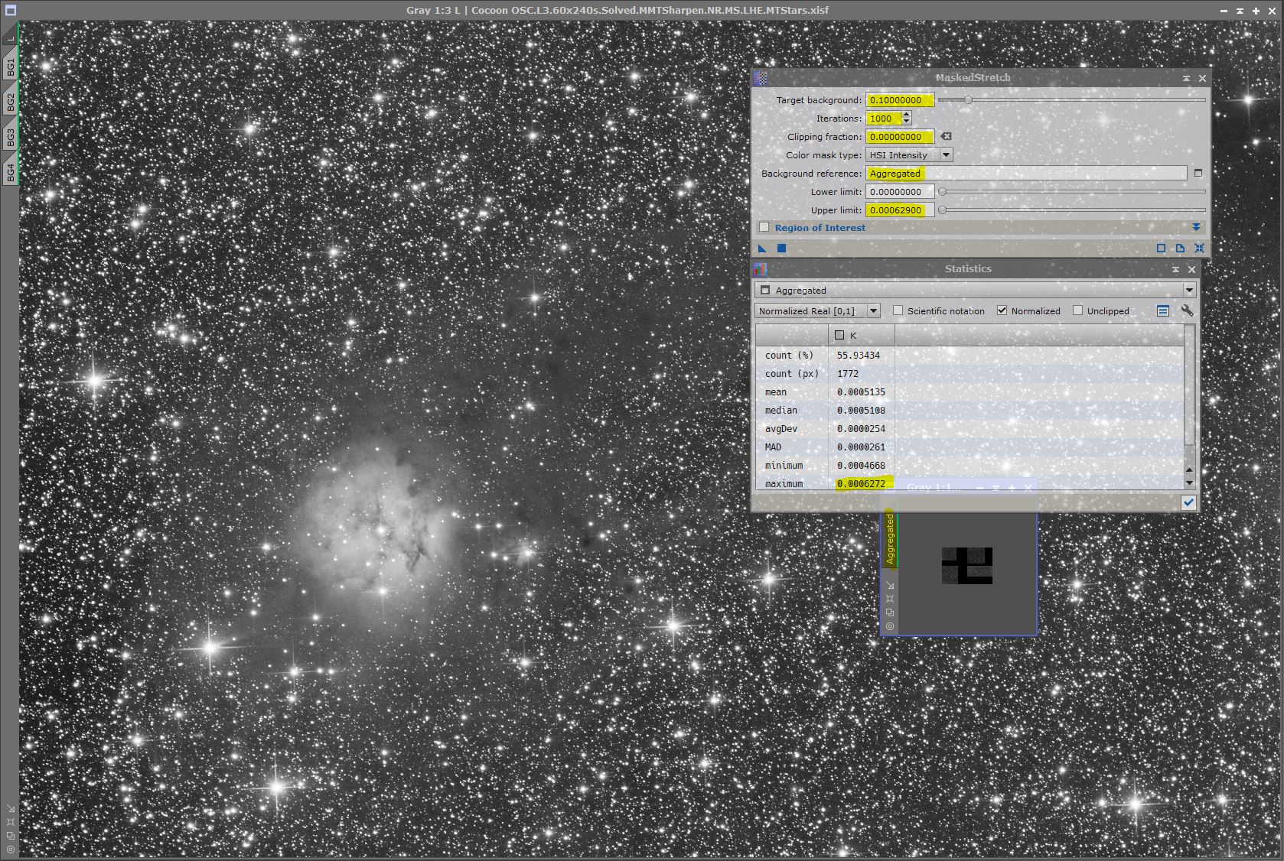Enable the Region of Interest checkbox
1284x861 pixels.
tap(764, 227)
